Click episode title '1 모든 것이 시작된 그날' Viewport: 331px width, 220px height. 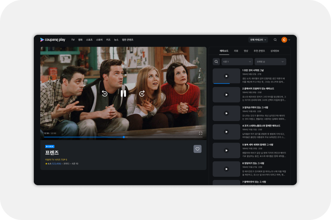point(253,70)
